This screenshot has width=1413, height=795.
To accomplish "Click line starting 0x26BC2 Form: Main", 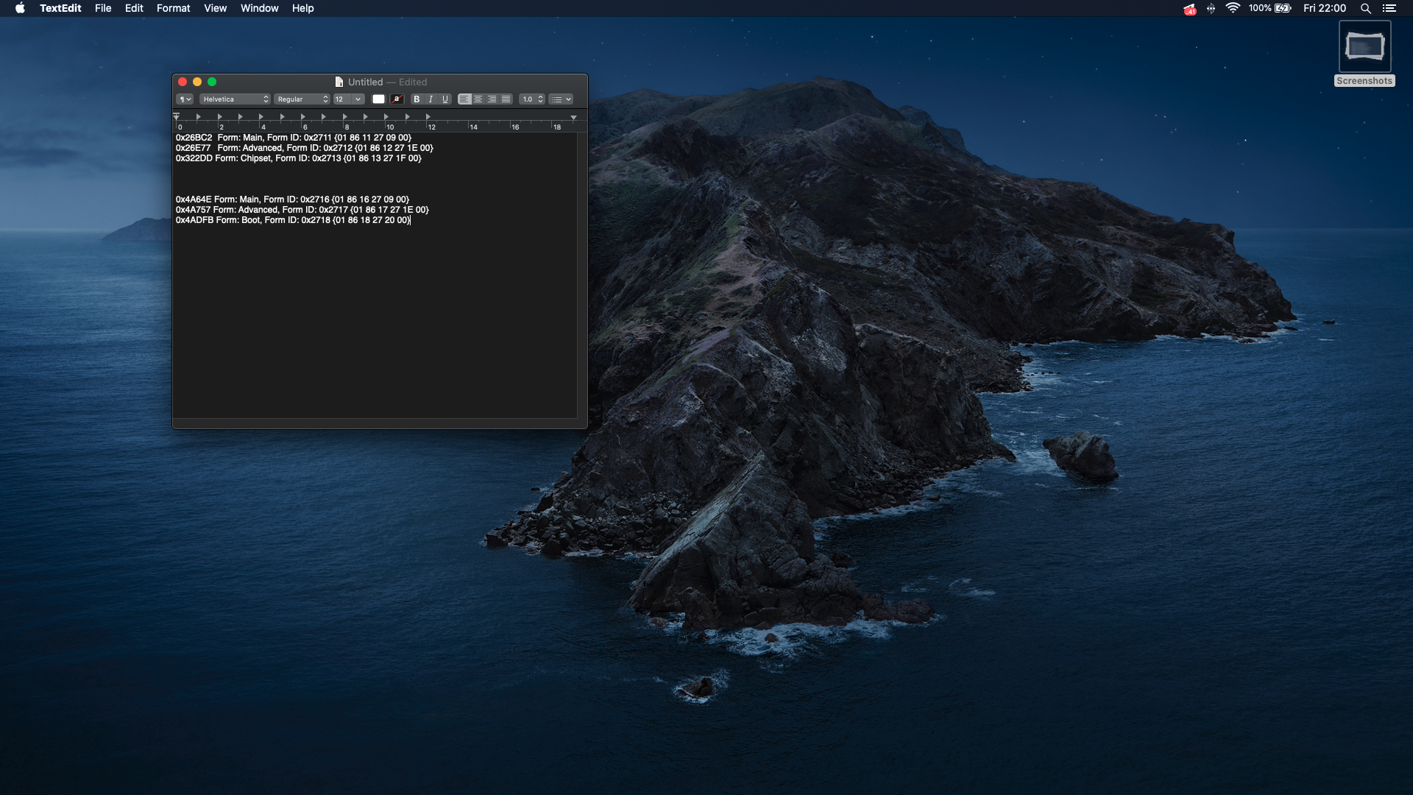I will (x=294, y=138).
